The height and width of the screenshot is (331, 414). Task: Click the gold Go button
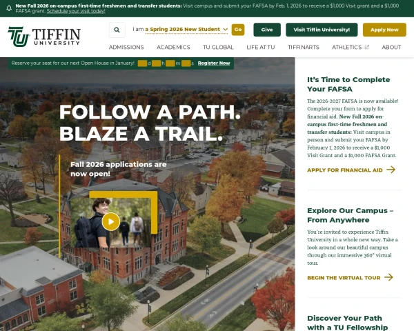click(x=238, y=30)
